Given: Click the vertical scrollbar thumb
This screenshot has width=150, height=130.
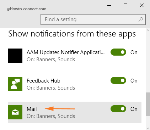Looking at the screenshot, I should (148, 104).
